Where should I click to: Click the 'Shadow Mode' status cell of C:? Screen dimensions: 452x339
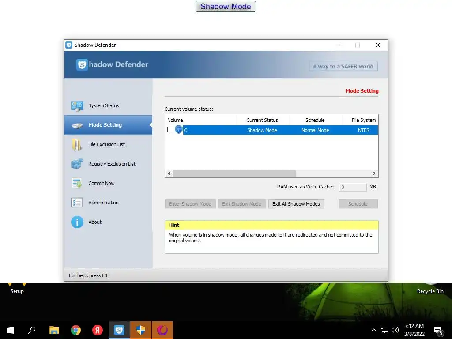pyautogui.click(x=262, y=130)
